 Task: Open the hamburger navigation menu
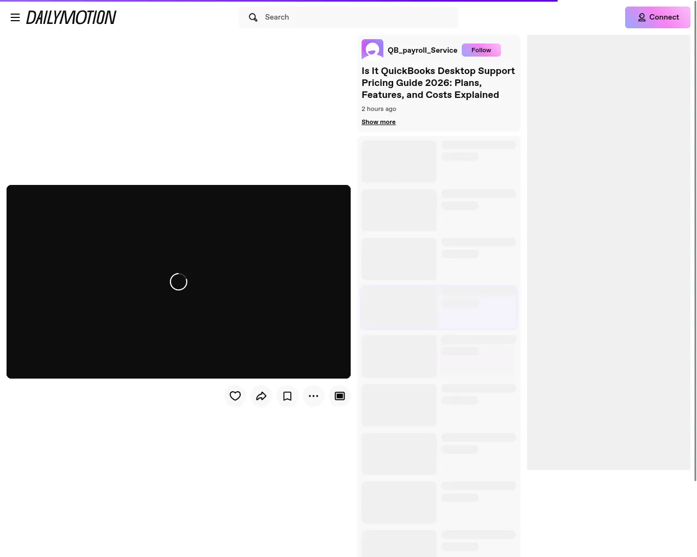(15, 17)
